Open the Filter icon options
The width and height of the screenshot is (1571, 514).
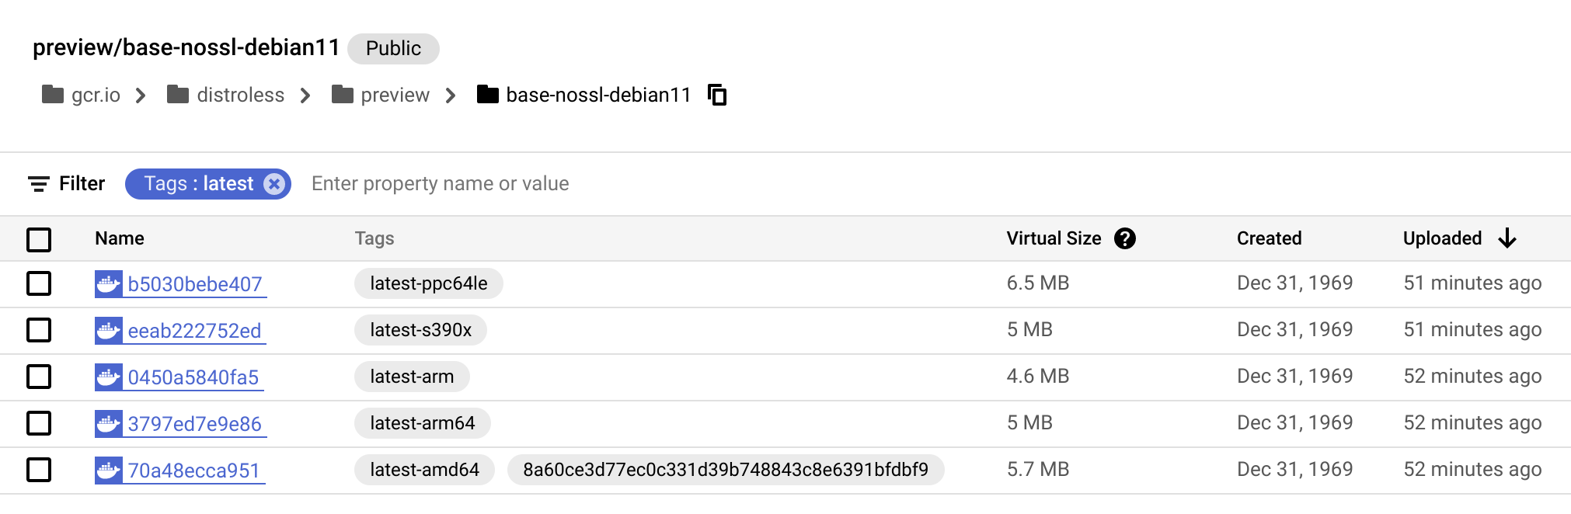coord(37,184)
